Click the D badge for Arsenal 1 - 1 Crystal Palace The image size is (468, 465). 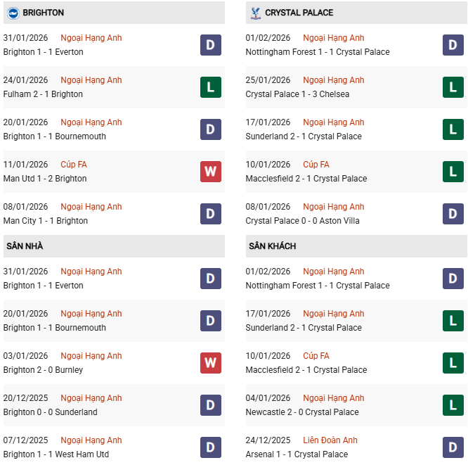click(x=453, y=447)
